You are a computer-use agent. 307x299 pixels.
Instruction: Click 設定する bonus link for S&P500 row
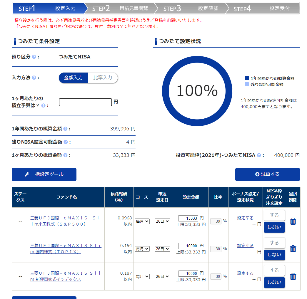coord(245,218)
